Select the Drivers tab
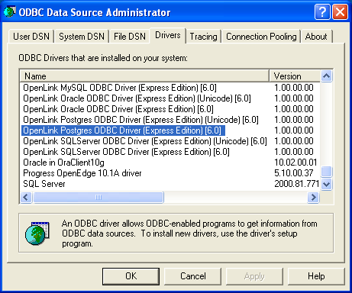Image resolution: width=352 pixels, height=293 pixels. point(168,35)
